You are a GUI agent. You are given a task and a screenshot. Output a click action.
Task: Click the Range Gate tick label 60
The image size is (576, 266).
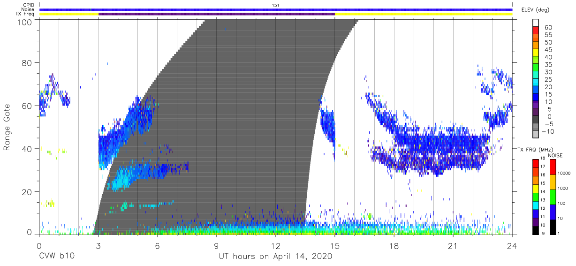27,106
